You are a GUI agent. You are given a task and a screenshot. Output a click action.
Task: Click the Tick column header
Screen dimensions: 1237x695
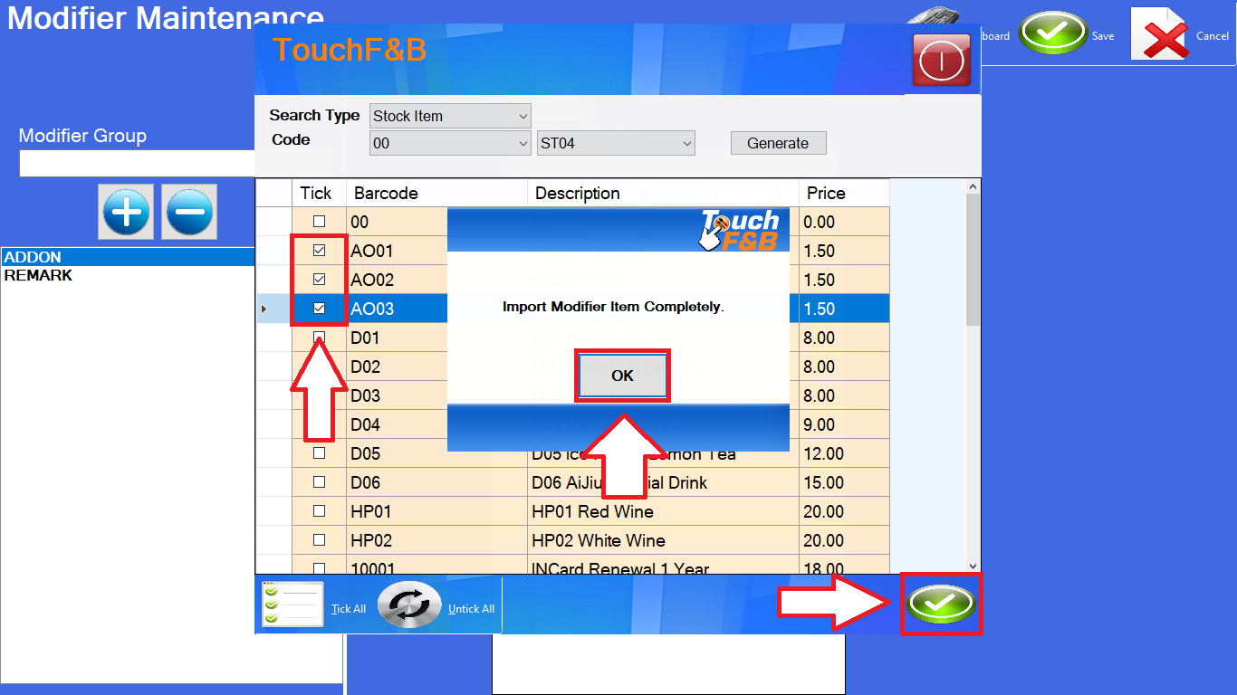coord(319,193)
